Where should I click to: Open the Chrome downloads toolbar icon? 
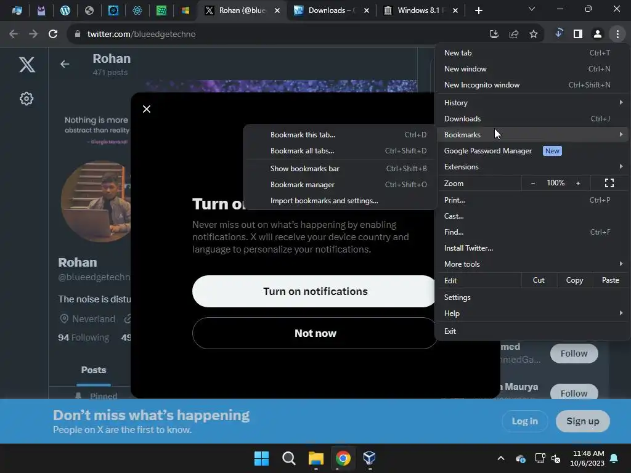558,33
